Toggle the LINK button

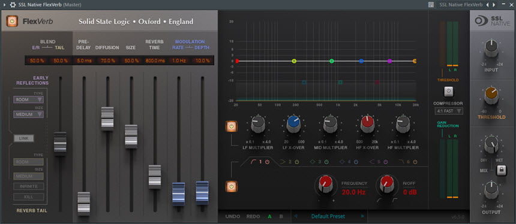click(23, 138)
